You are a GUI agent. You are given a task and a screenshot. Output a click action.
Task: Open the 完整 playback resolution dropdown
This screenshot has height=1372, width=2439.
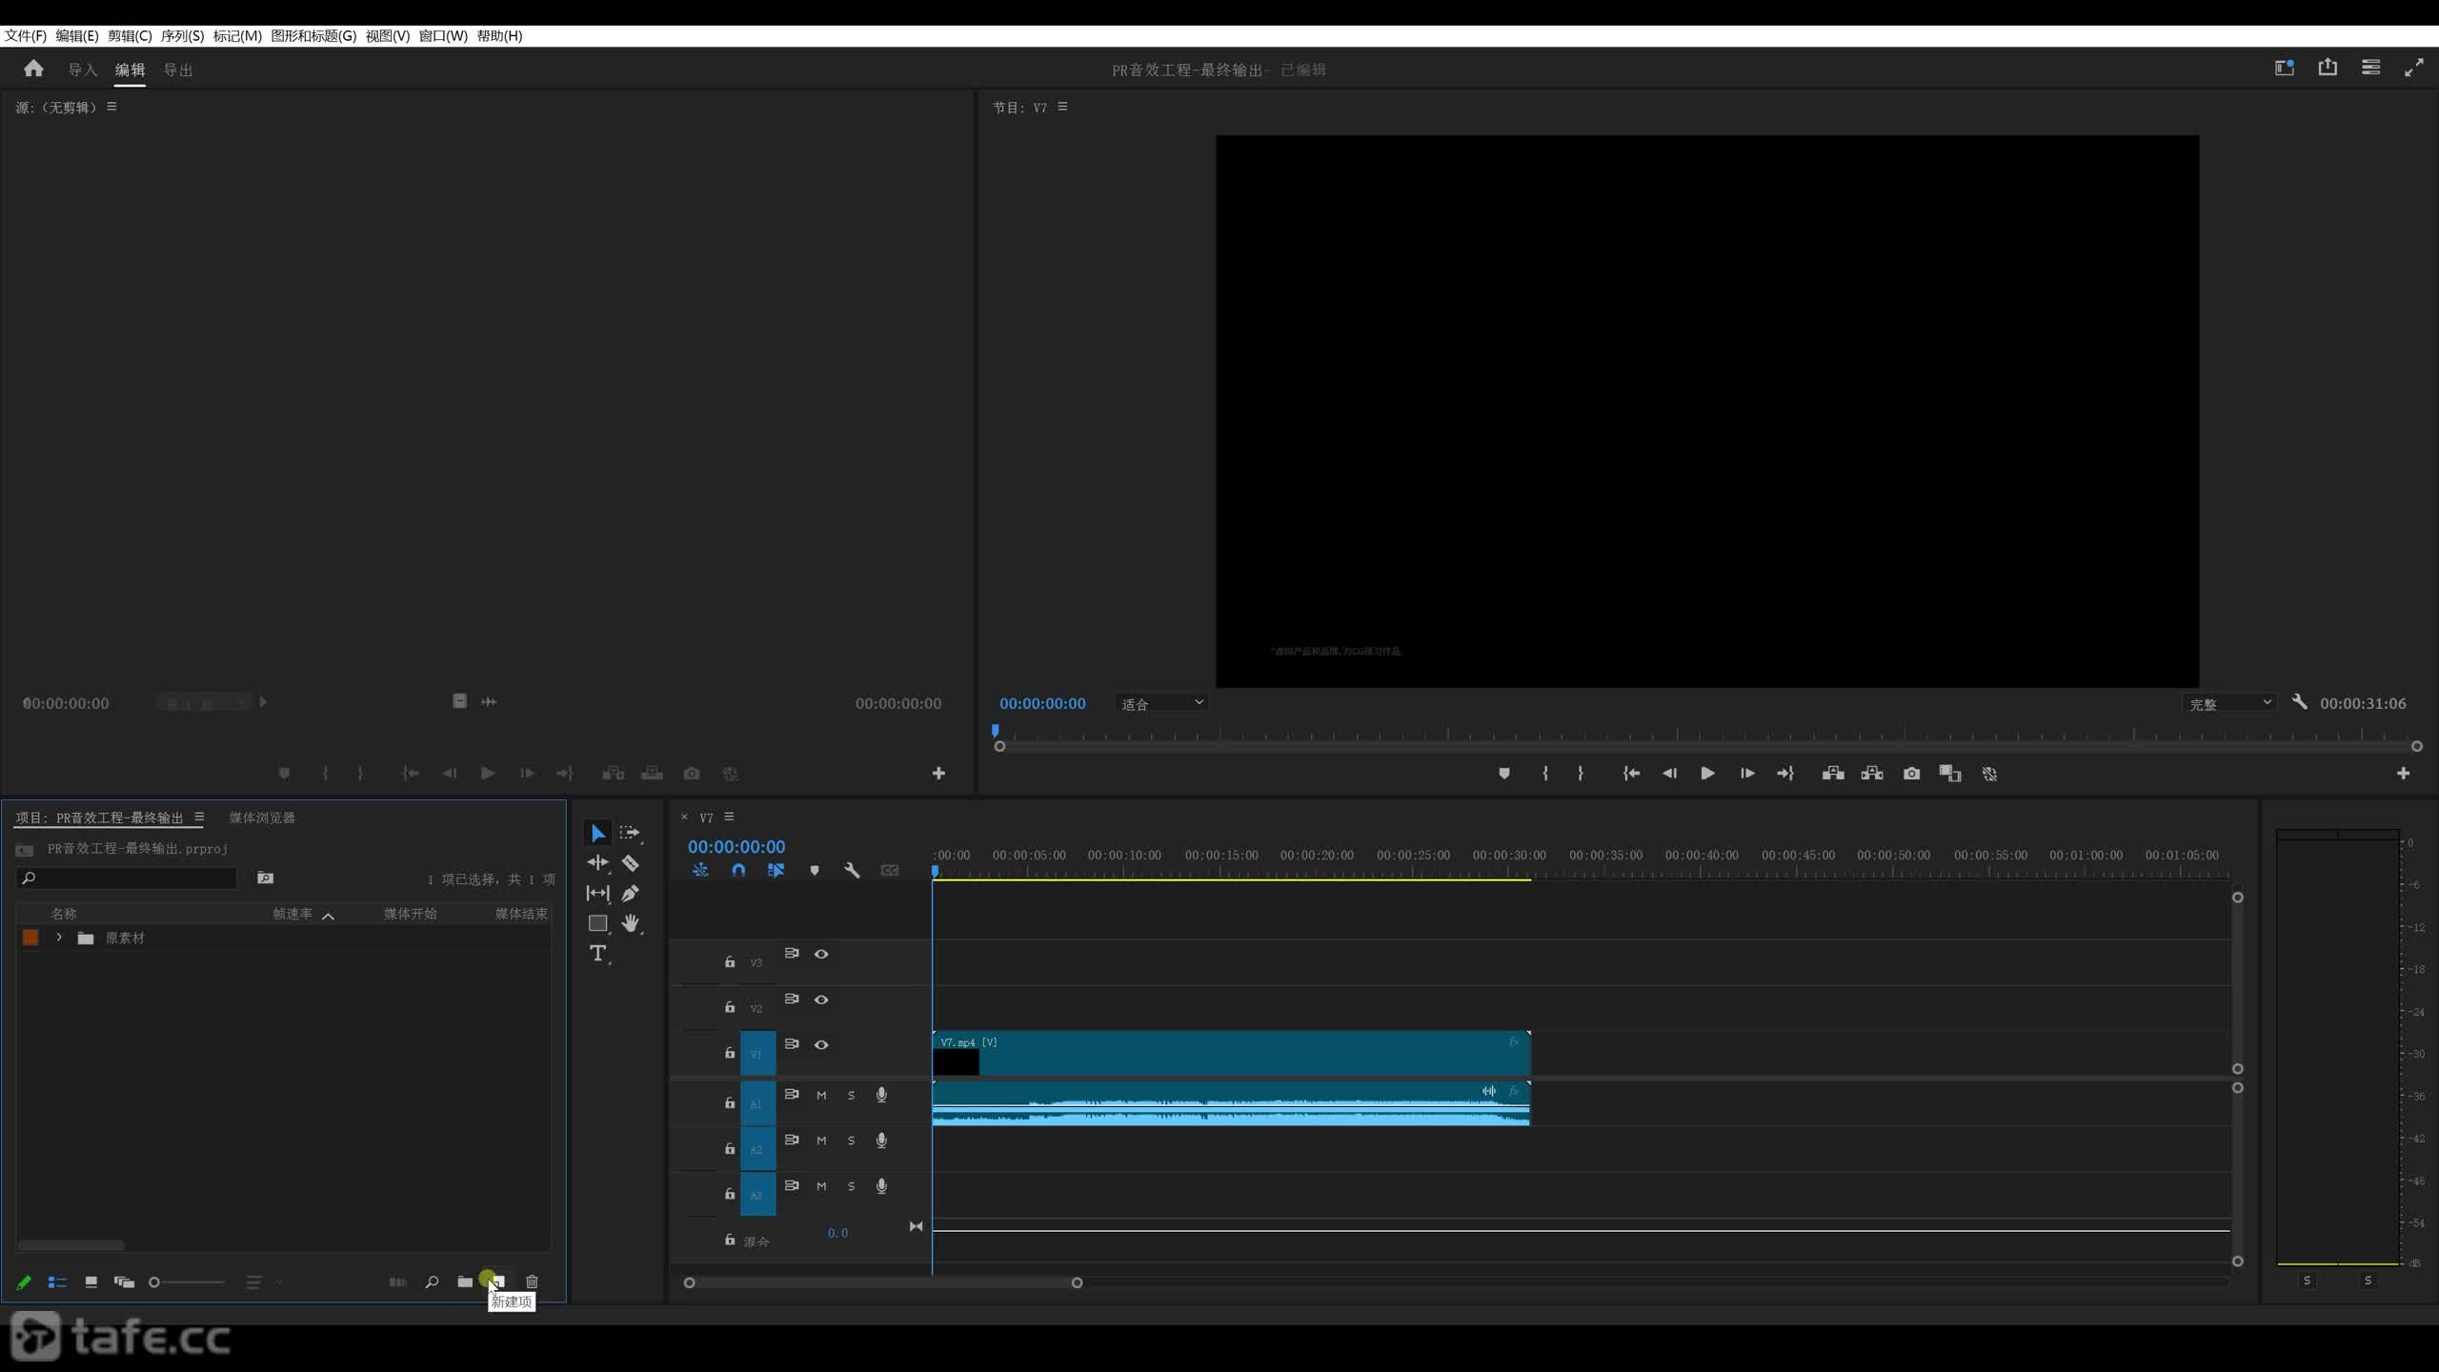pyautogui.click(x=2229, y=703)
